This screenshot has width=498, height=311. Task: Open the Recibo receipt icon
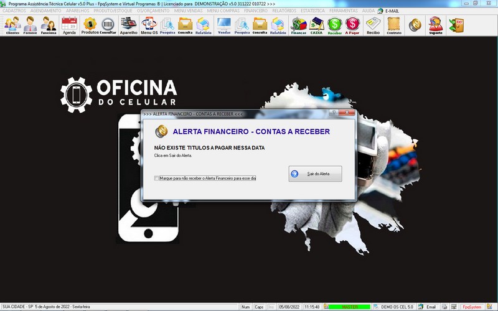point(373,26)
